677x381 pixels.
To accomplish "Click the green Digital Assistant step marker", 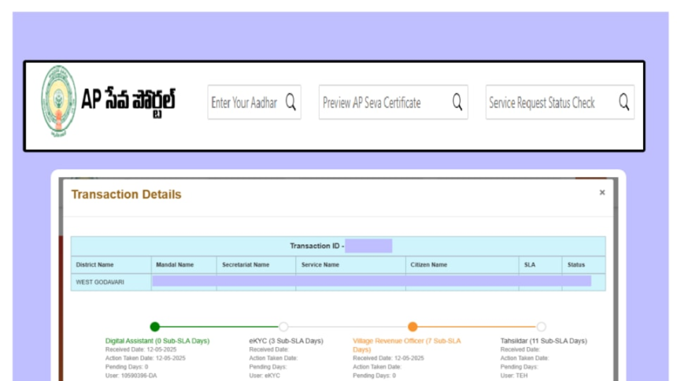I will [155, 327].
